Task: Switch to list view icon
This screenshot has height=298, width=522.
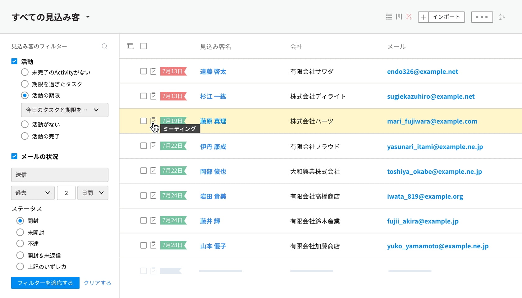Action: 389,17
